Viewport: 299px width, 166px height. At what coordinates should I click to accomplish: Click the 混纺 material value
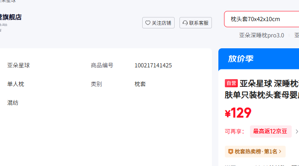13,103
